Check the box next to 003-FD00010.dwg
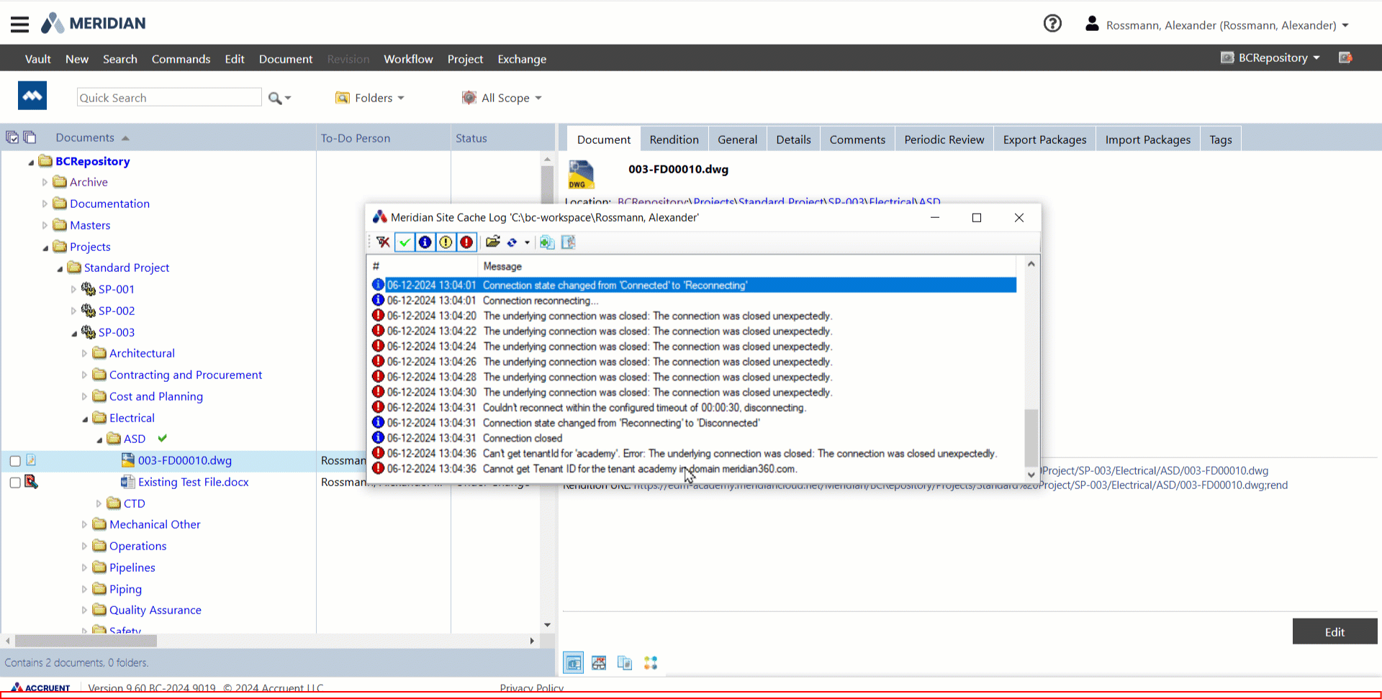This screenshot has height=699, width=1382. click(x=15, y=461)
